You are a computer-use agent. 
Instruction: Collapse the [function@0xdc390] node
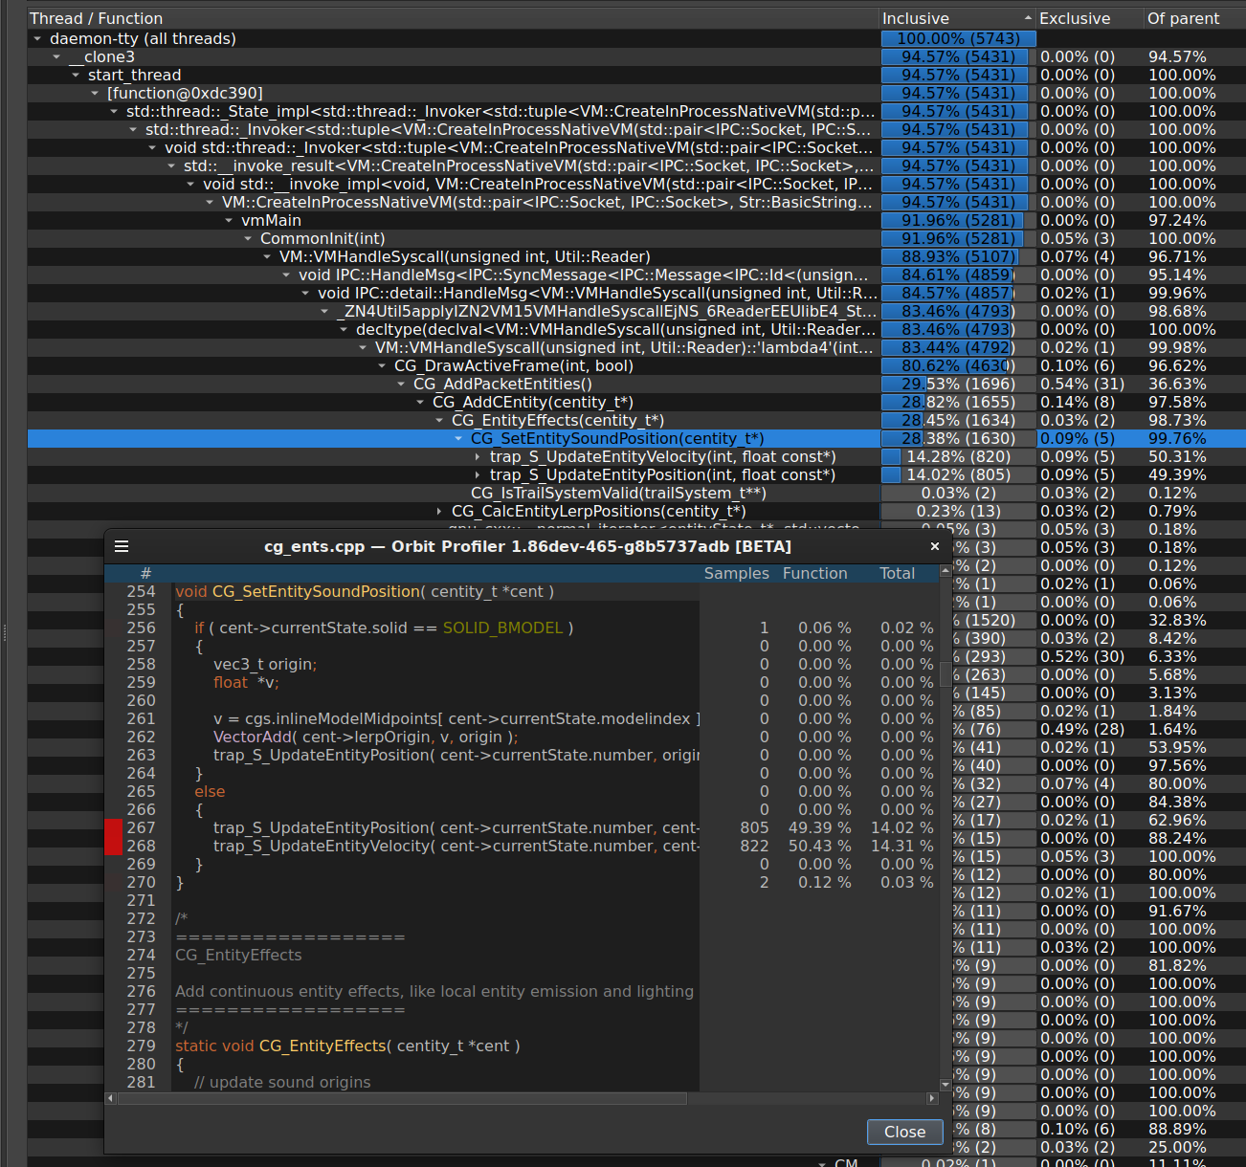(95, 94)
